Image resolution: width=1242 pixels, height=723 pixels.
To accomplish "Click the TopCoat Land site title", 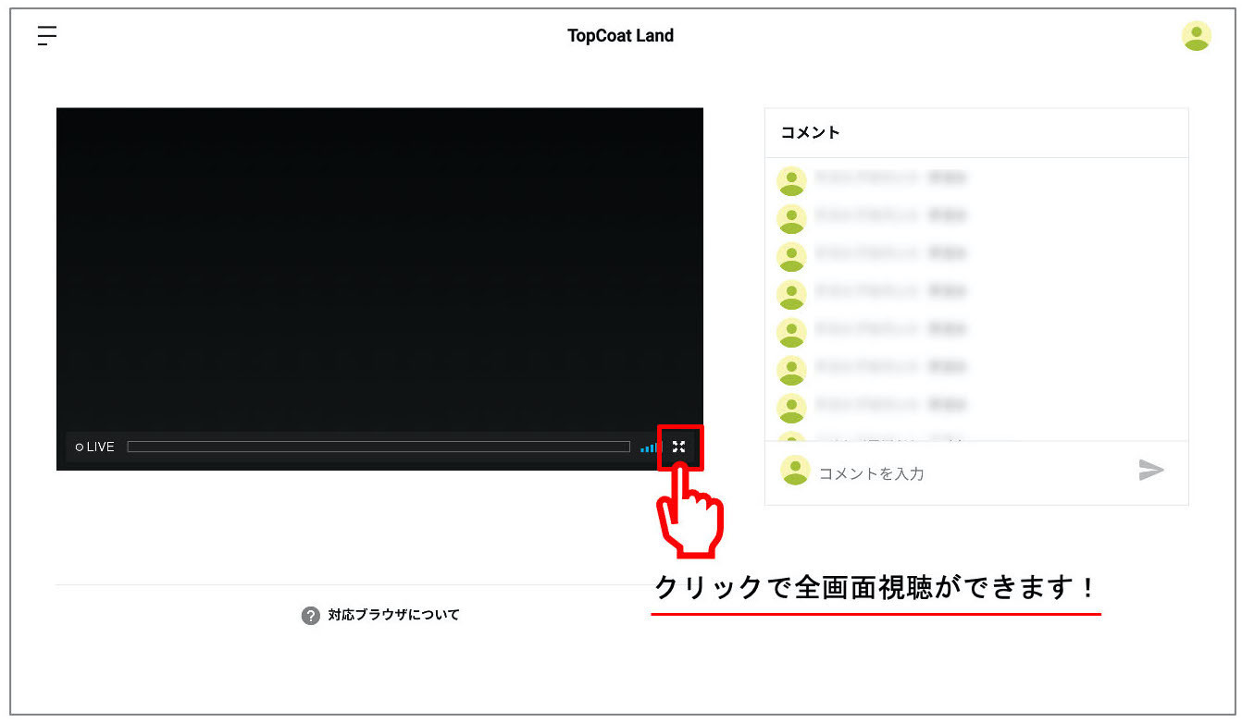I will pyautogui.click(x=620, y=36).
